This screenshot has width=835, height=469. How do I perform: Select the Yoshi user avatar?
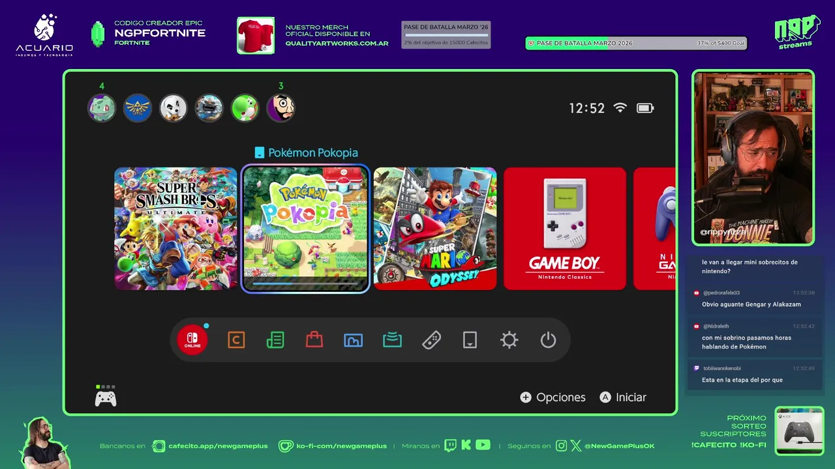click(245, 108)
